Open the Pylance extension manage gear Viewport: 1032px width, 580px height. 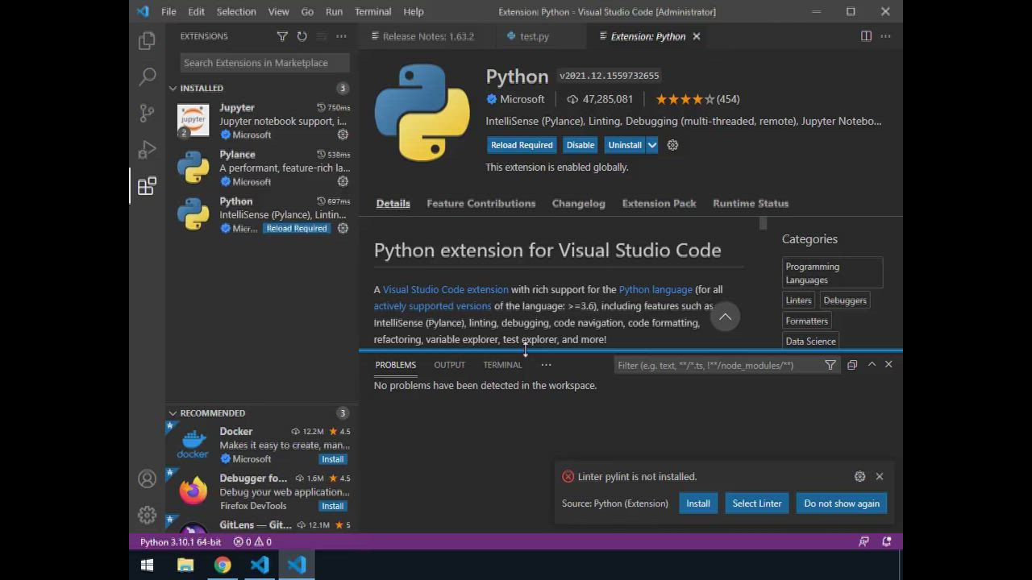(343, 181)
